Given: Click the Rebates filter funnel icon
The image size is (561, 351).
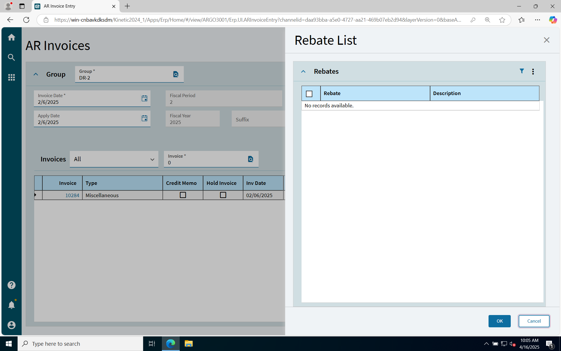Looking at the screenshot, I should 522,71.
